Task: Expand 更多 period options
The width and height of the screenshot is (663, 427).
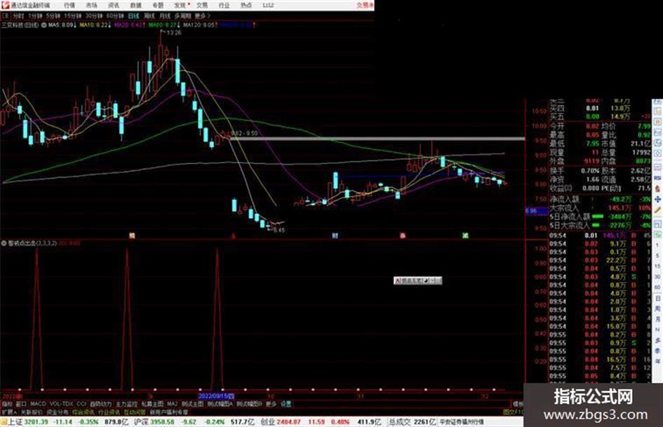Action: [x=202, y=15]
